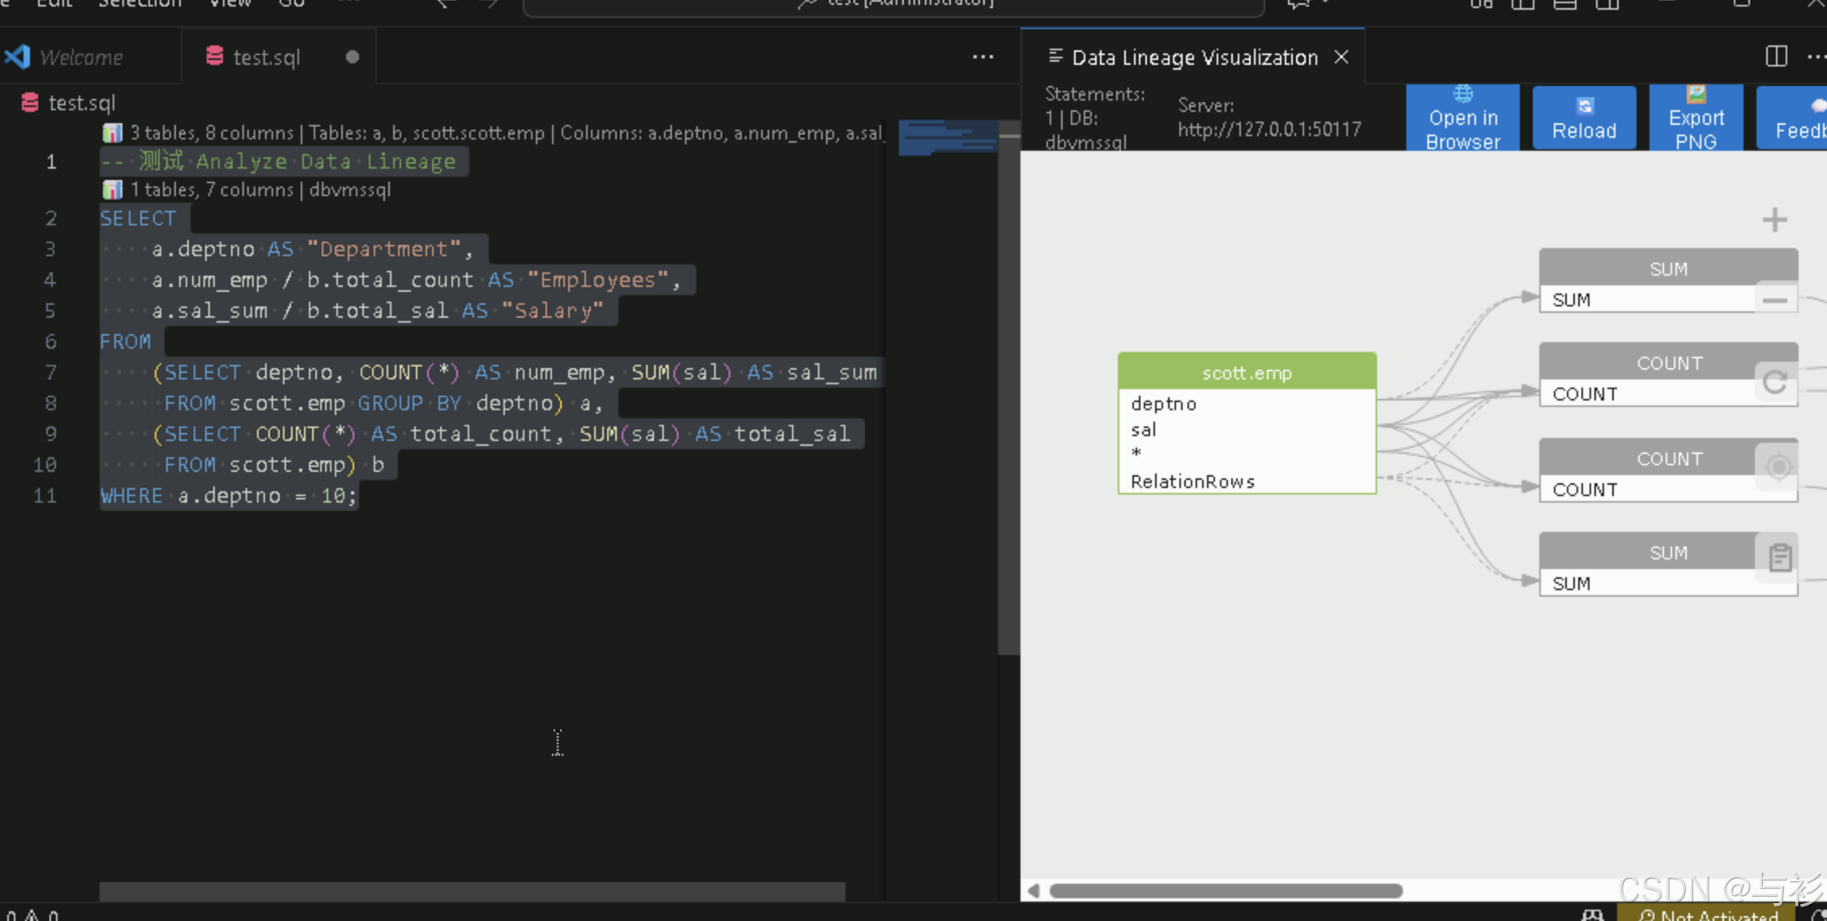Viewport: 1827px width, 921px height.
Task: Click the VS Code logo on Welcome tab
Action: (x=18, y=57)
